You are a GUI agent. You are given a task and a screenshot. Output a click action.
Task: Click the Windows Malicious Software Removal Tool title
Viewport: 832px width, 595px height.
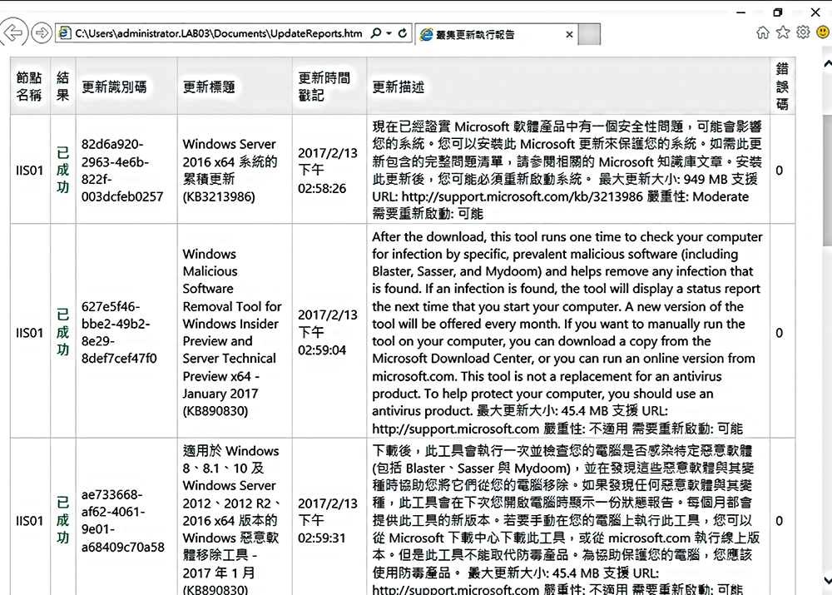tap(232, 332)
